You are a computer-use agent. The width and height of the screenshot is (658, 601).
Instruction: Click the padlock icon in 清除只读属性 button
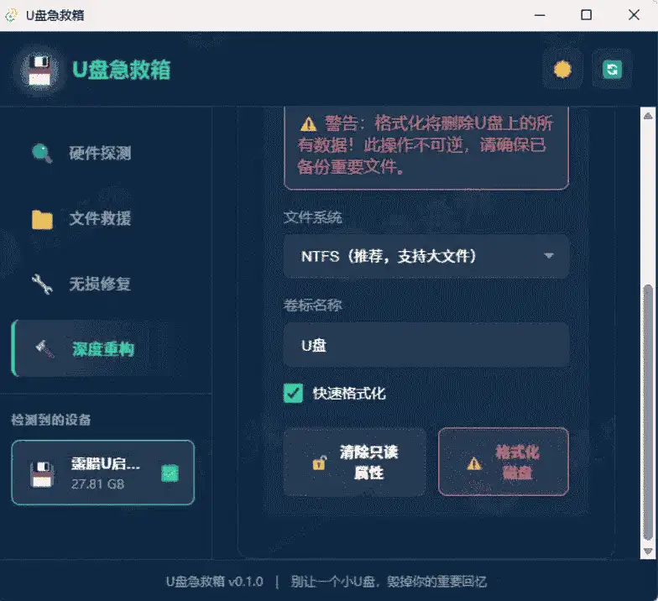(x=319, y=463)
